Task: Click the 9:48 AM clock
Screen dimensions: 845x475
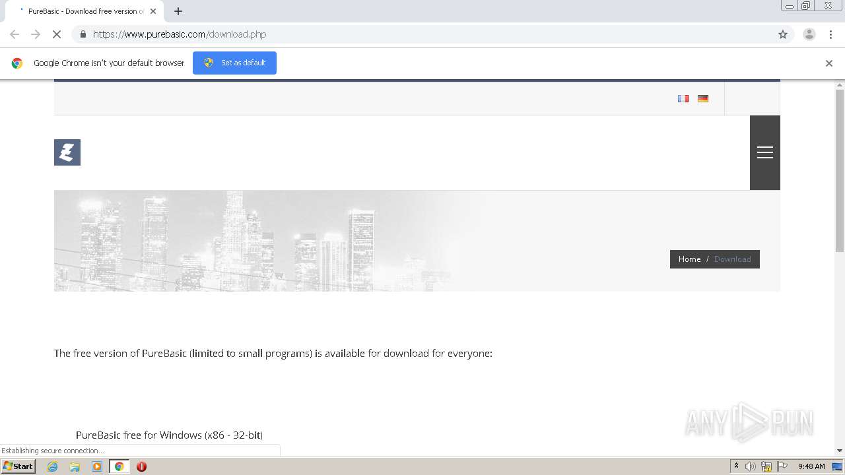Action: (x=811, y=466)
